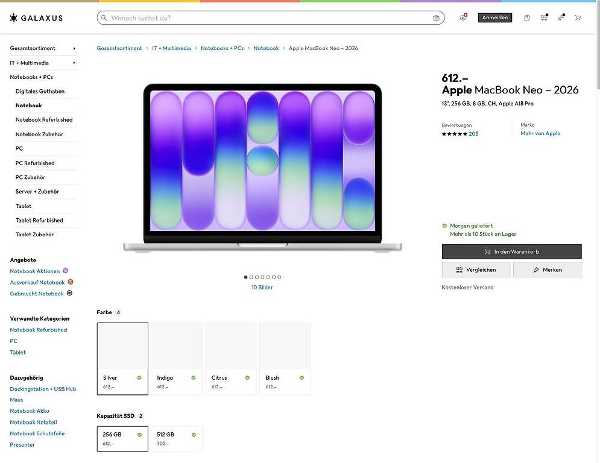Open the help speech-bubble icon
This screenshot has width=600, height=463.
[x=527, y=17]
